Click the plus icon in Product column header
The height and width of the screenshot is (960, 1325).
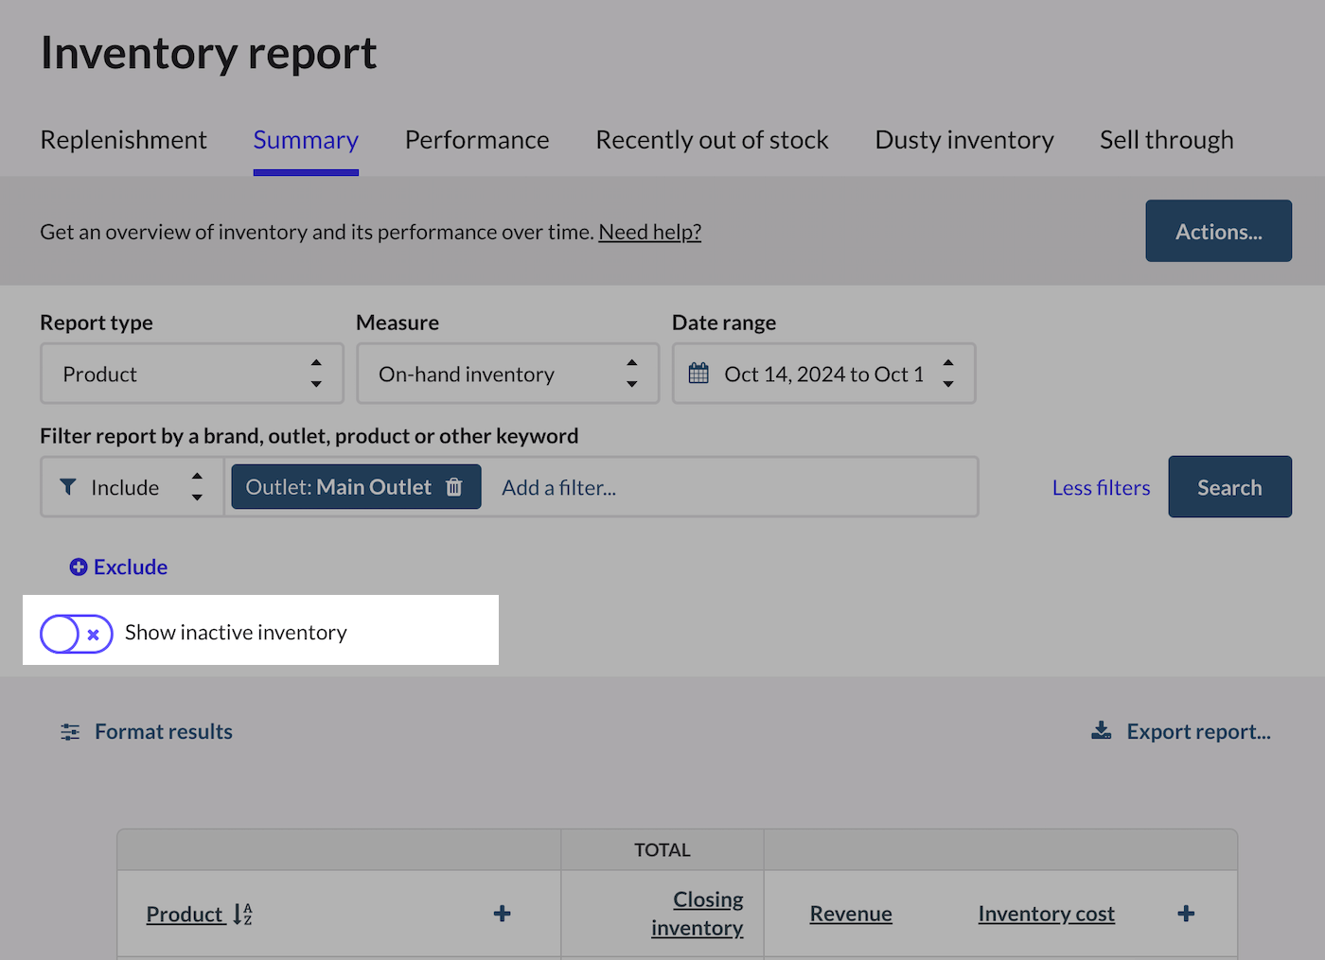click(x=503, y=914)
